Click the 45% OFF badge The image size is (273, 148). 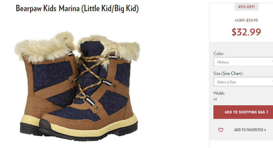click(x=246, y=7)
